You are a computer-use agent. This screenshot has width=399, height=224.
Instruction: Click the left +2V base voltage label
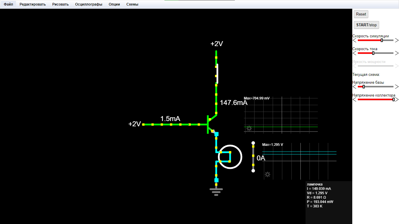pos(135,124)
